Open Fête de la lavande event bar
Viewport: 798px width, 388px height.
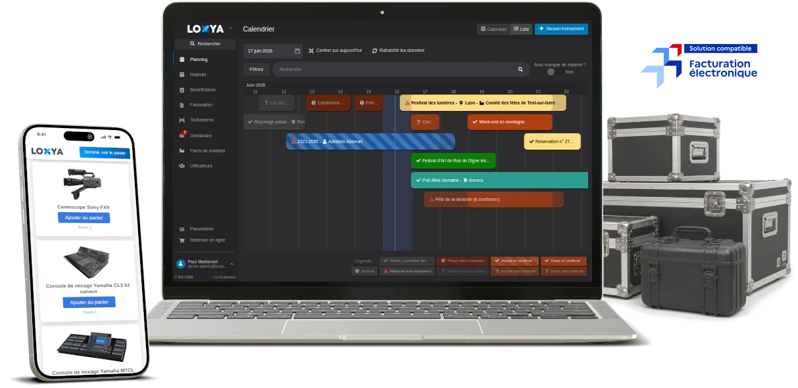coord(493,200)
